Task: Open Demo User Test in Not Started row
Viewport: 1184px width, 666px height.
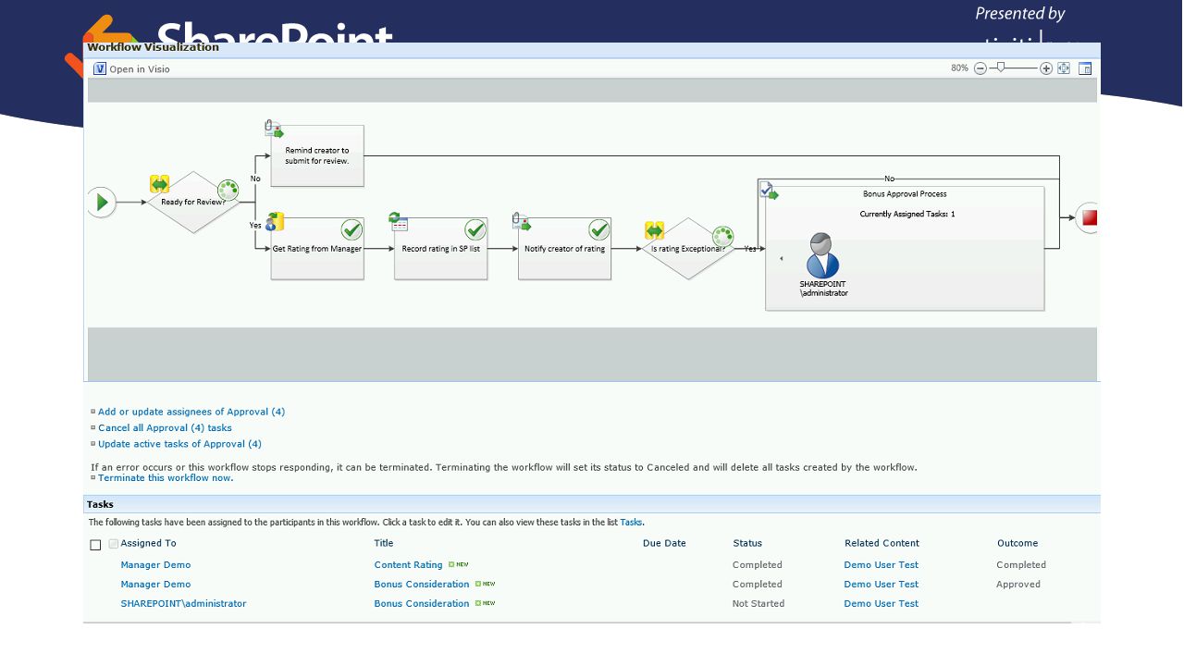Action: (x=882, y=604)
